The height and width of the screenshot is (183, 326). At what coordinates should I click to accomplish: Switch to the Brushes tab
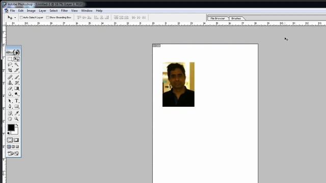coord(236,18)
